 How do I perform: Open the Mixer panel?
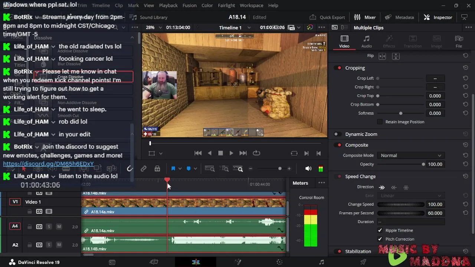click(365, 17)
